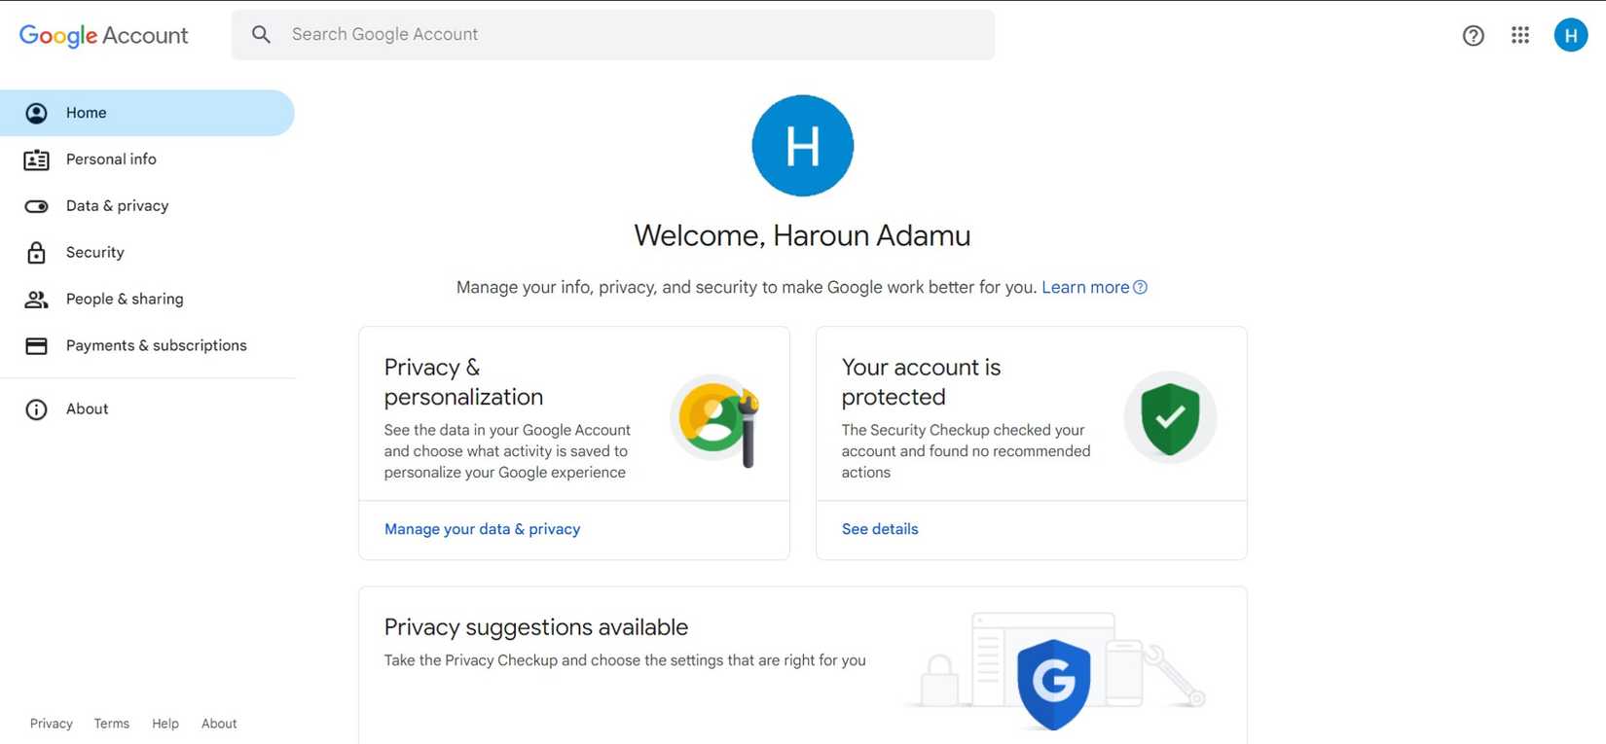Click the Your account is protected heading
Screen dimensions: 1606x744
[921, 382]
